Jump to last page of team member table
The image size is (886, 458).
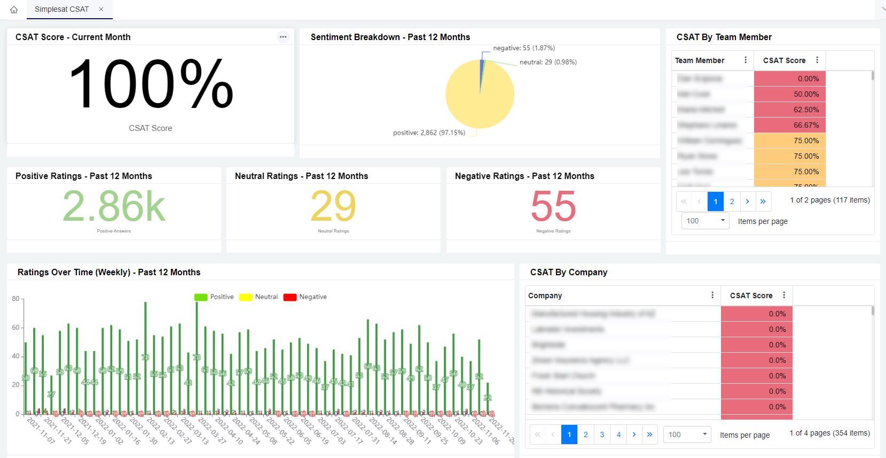(x=763, y=201)
